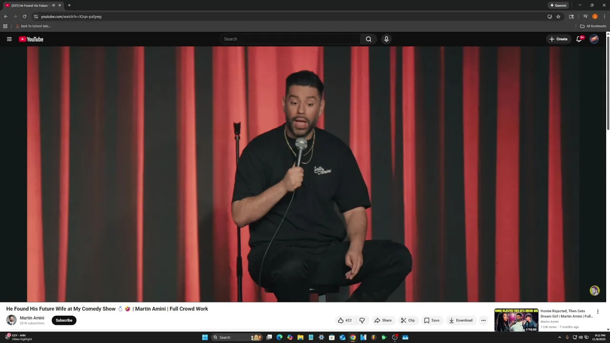The image size is (610, 343).
Task: Share the video
Action: 383,320
